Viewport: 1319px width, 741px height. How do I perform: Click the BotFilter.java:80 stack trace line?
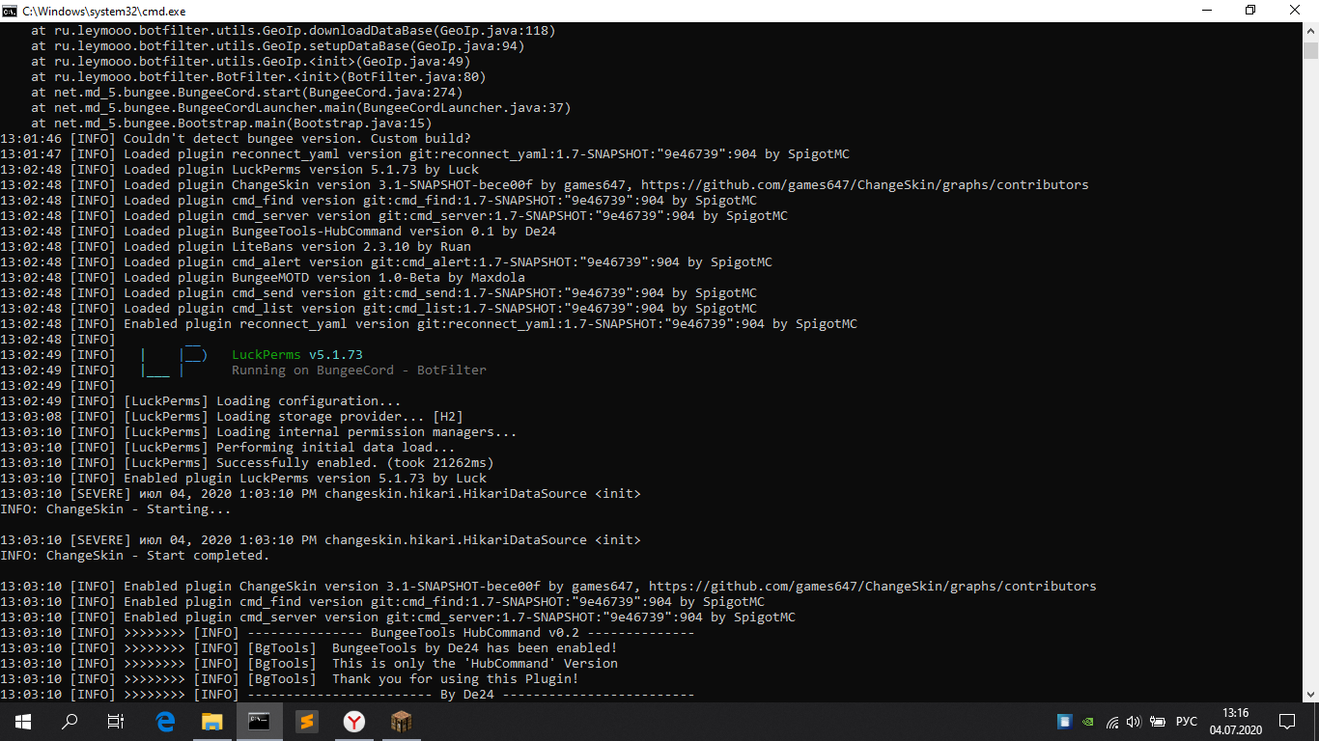pyautogui.click(x=259, y=77)
